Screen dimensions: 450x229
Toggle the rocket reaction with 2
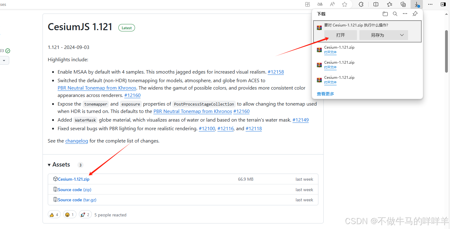coord(85,215)
